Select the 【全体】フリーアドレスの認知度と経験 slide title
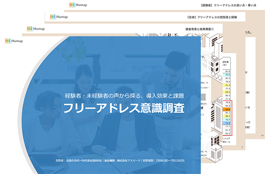The width and height of the screenshot is (265, 174). tap(212, 17)
